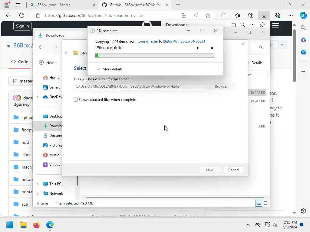Search downloads in Downloads flyout
The height and width of the screenshot is (232, 310).
point(242,25)
